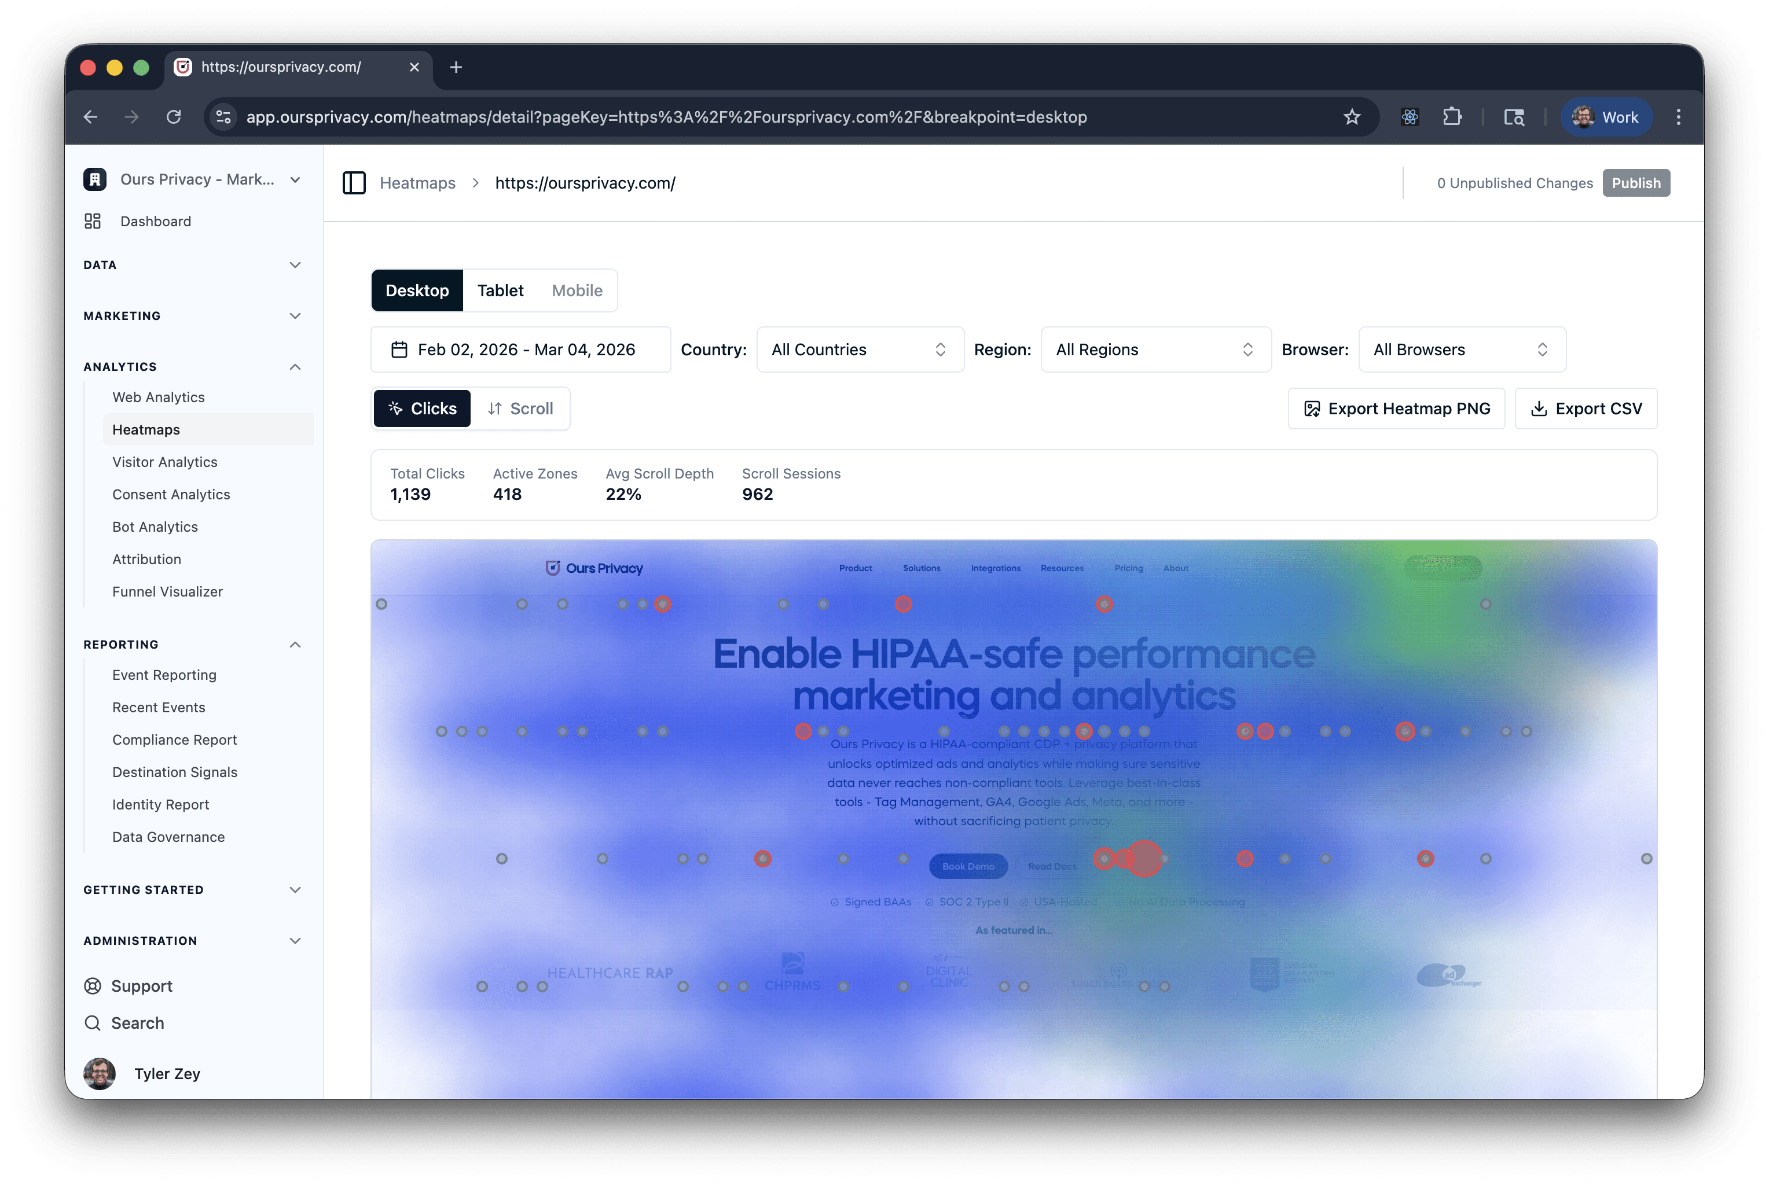Toggle the sidebar panel icon
This screenshot has width=1769, height=1185.
coord(354,183)
